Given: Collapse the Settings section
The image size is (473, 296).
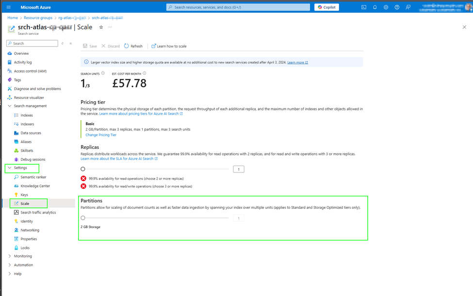Looking at the screenshot, I should [x=10, y=168].
